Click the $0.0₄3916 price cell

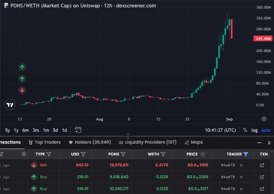tap(198, 165)
